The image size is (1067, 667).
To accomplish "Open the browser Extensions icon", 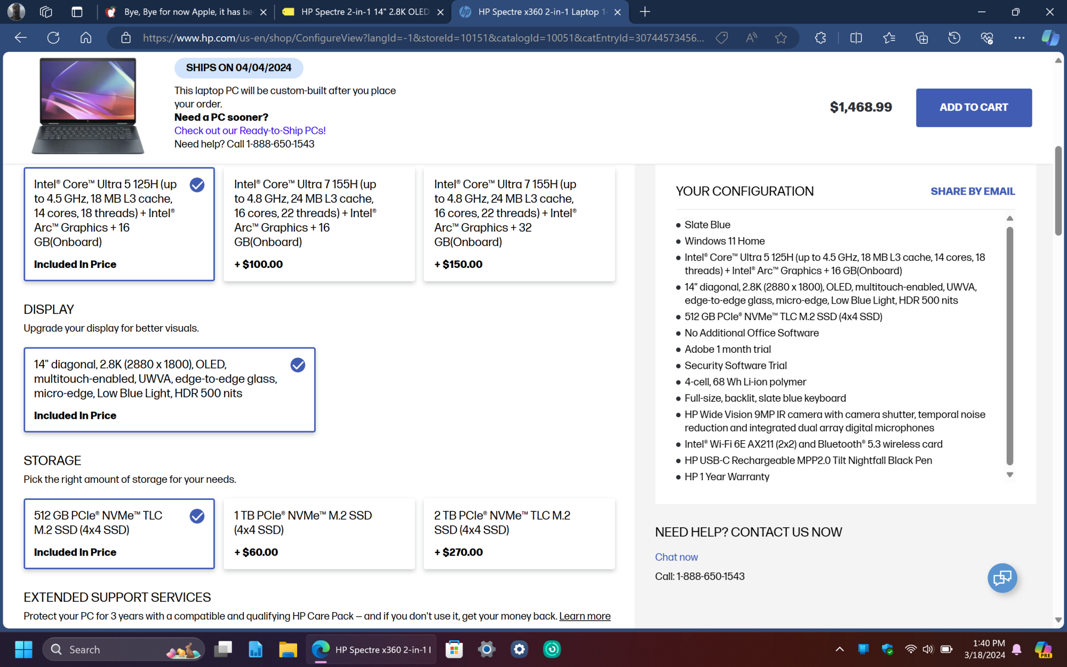I will (x=821, y=38).
